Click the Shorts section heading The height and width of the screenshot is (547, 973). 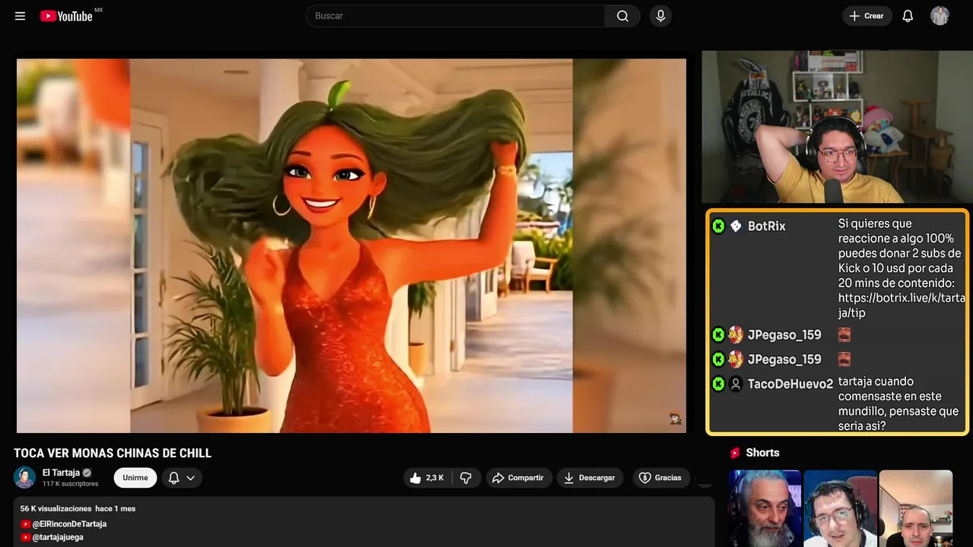pos(762,453)
